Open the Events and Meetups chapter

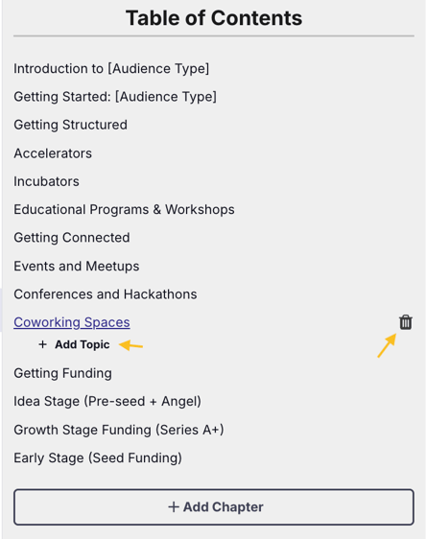coord(77,266)
